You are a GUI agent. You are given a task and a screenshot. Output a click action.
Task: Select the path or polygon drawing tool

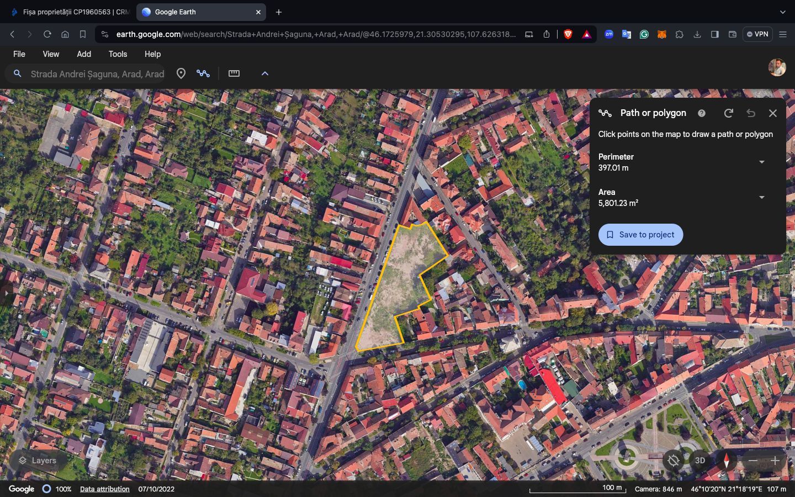pos(203,73)
